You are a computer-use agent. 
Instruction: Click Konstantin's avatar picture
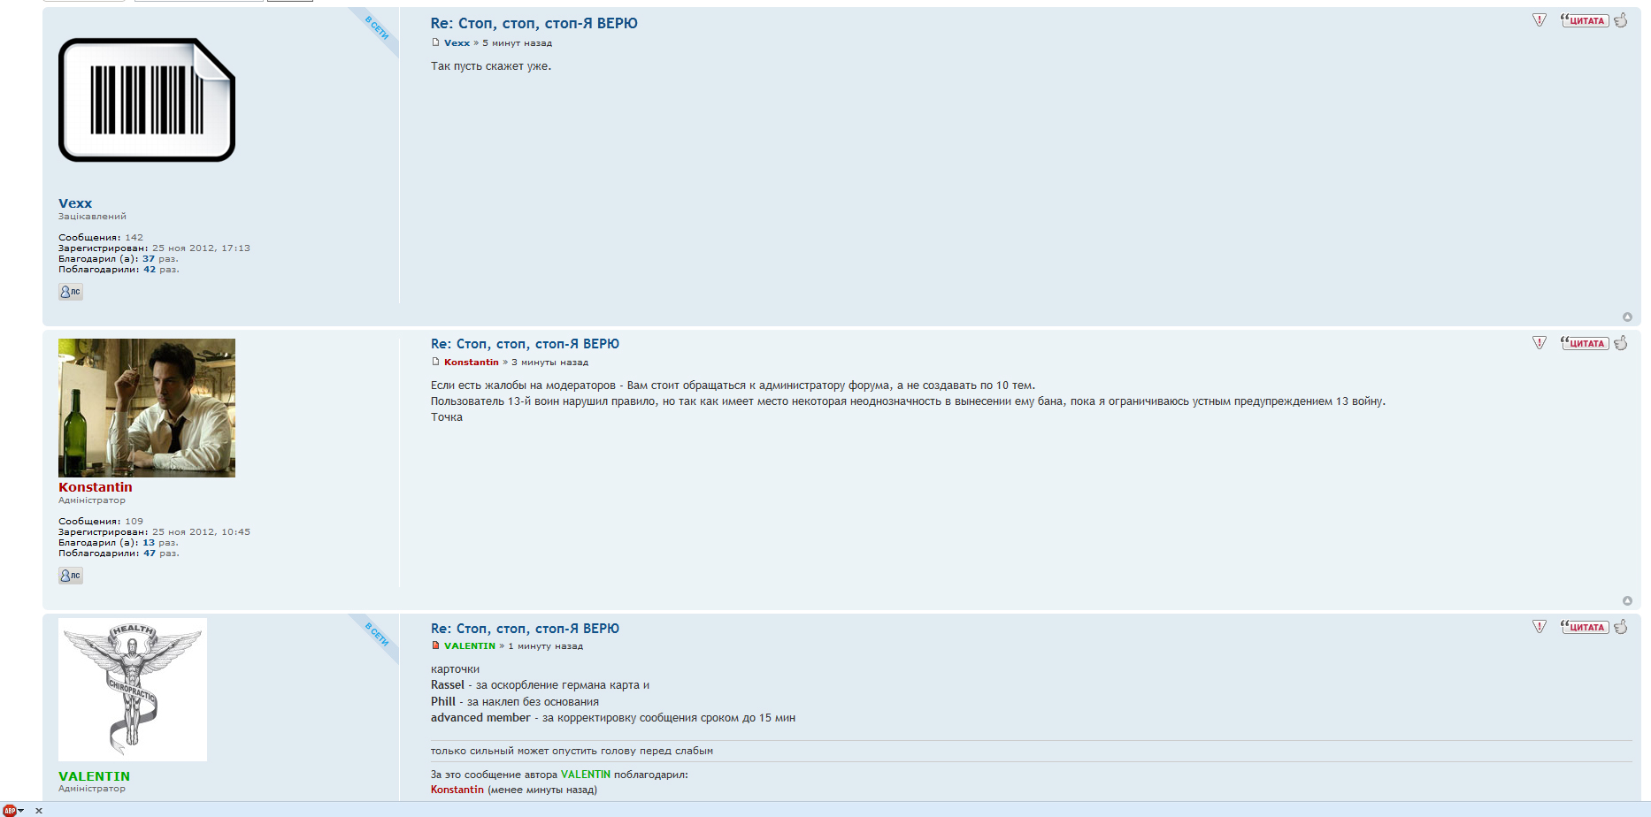coord(147,408)
